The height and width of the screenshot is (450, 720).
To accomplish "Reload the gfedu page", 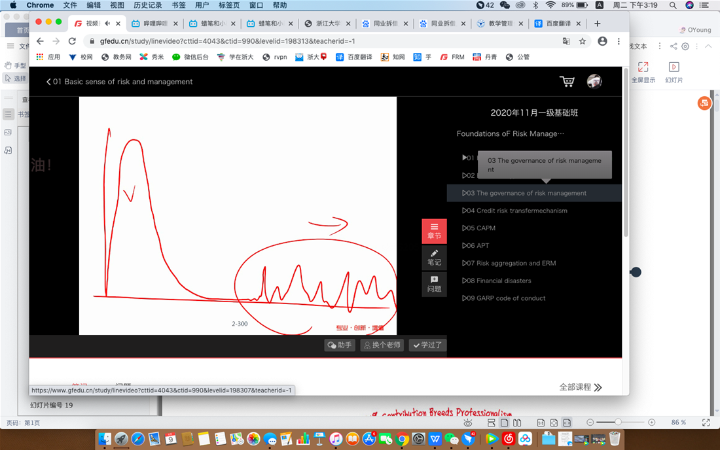I will 72,41.
